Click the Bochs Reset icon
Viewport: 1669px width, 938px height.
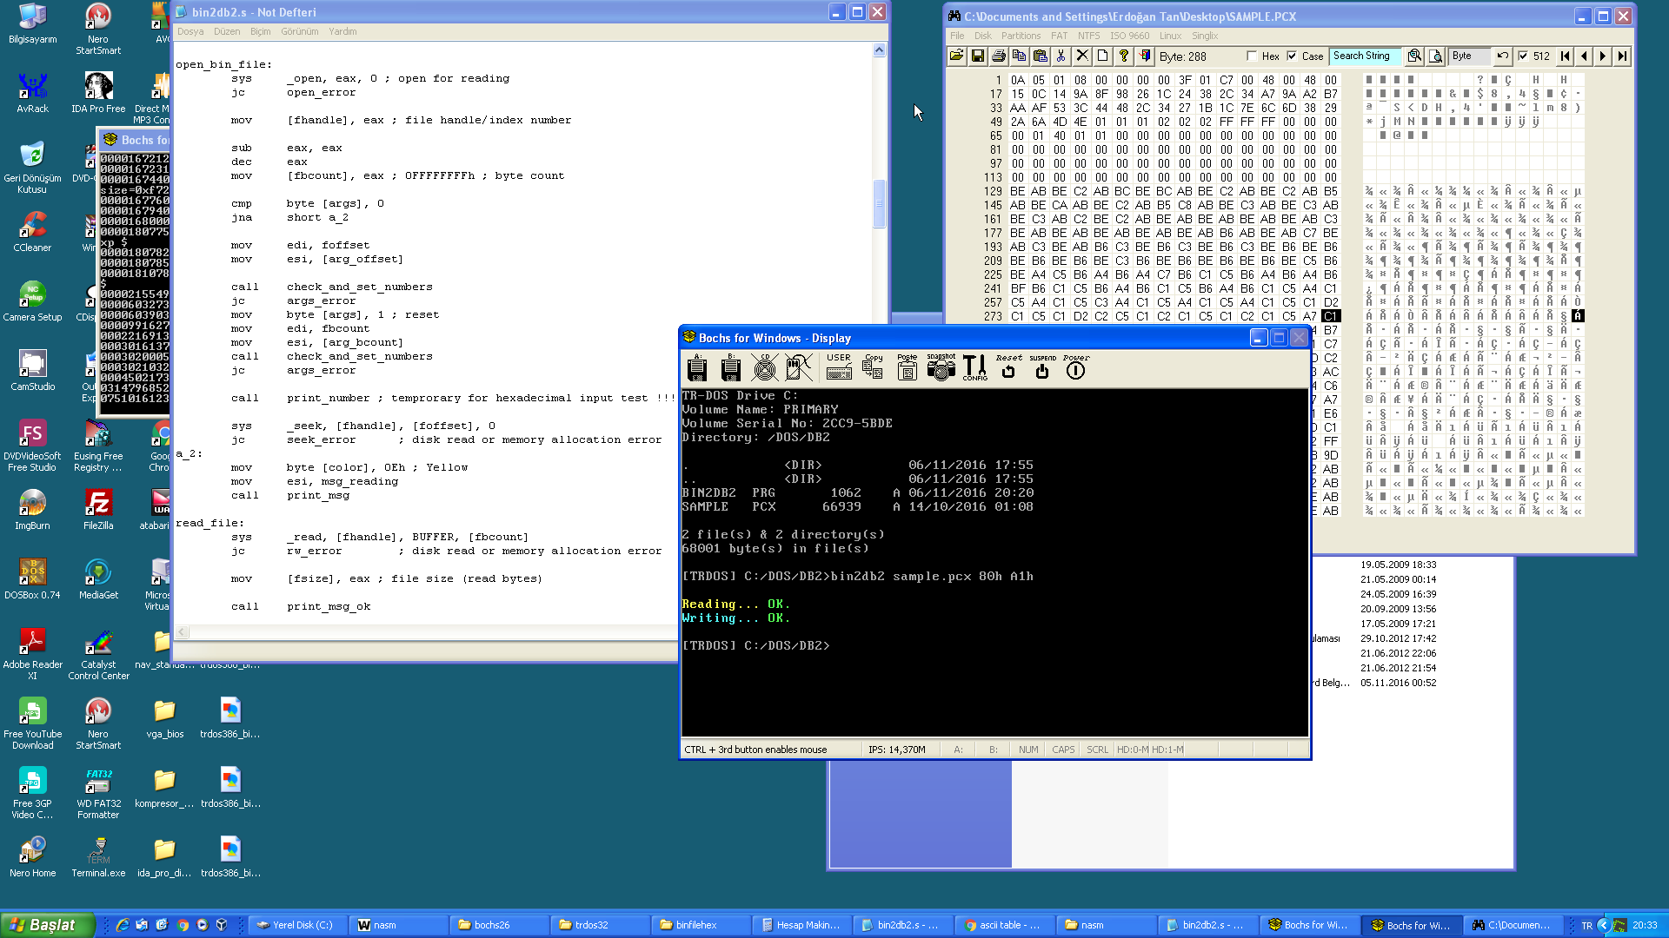[x=1008, y=367]
